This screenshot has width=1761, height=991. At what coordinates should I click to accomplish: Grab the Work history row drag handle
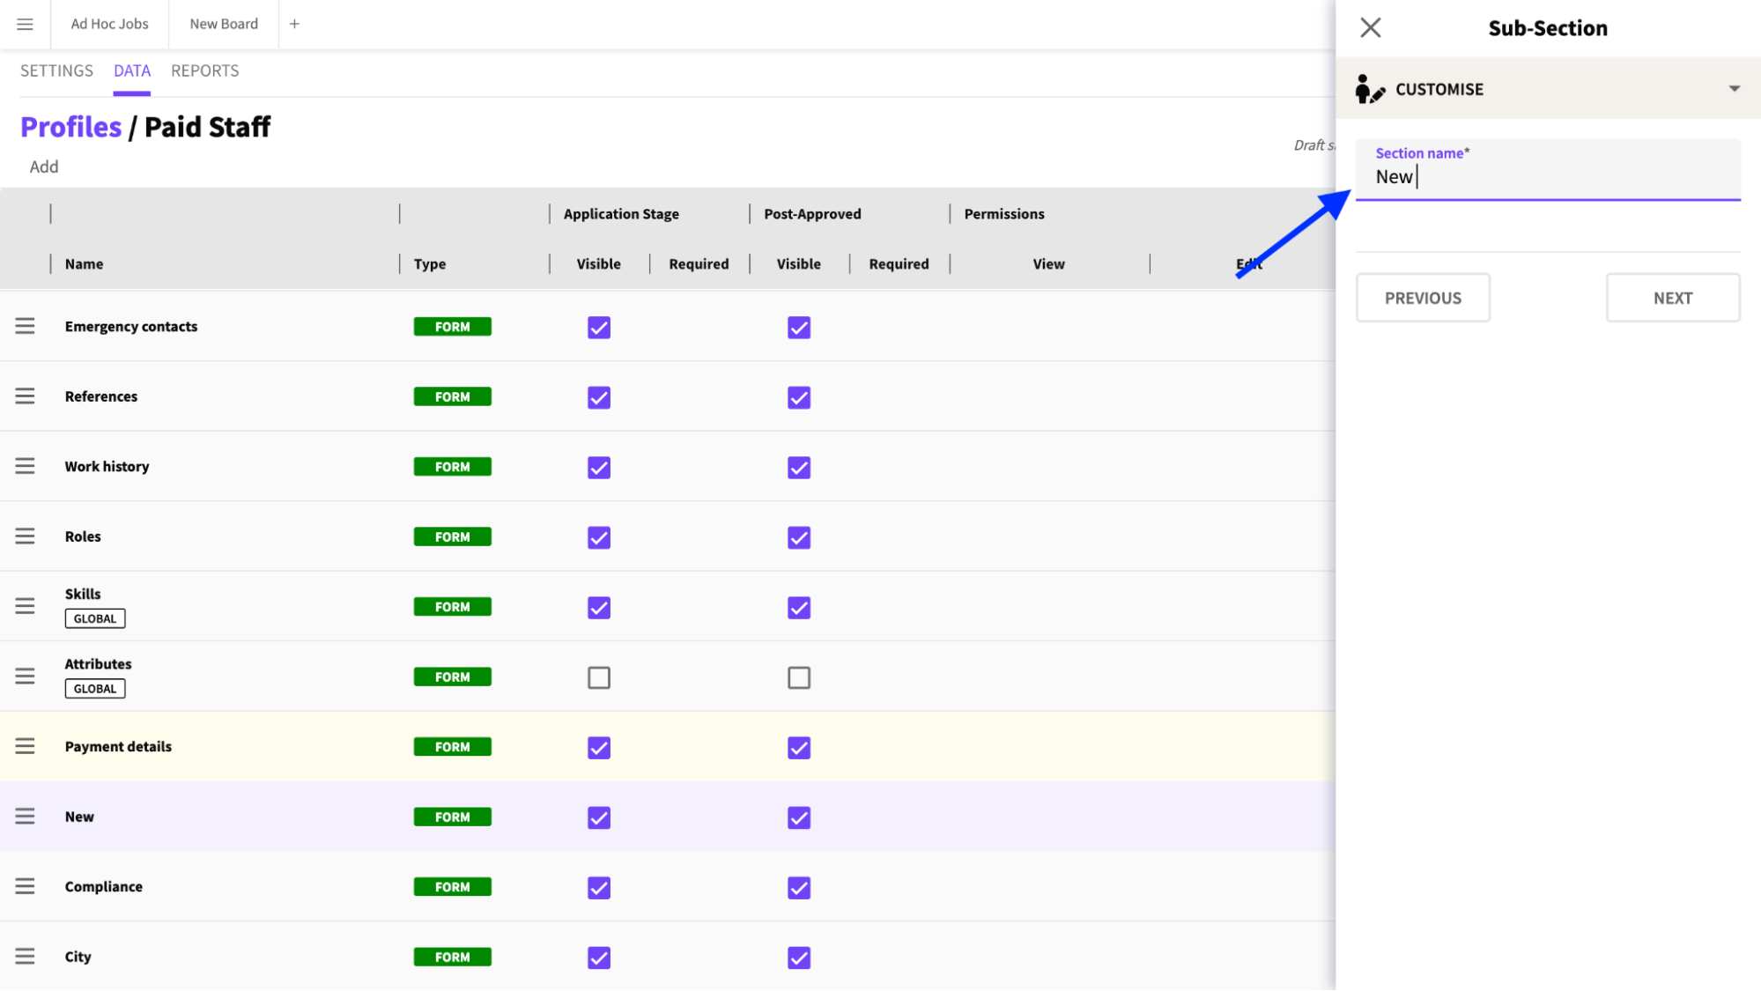coord(25,466)
